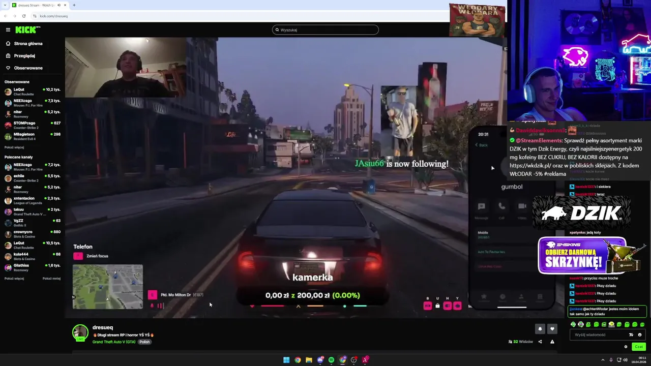This screenshot has height=366, width=651.
Task: Open chat settings gear
Action: click(x=626, y=347)
